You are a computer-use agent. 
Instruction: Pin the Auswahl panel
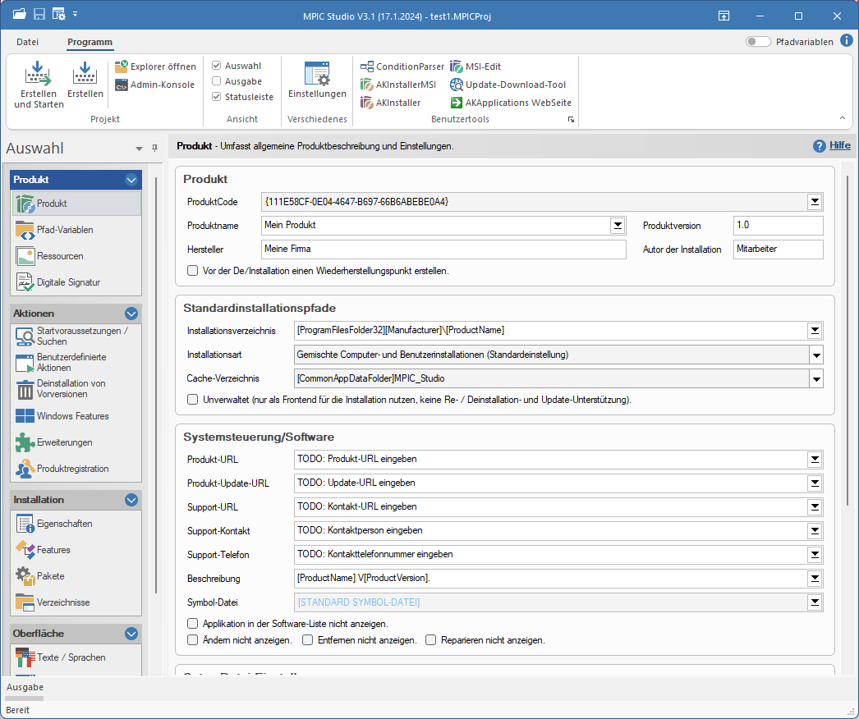[155, 148]
